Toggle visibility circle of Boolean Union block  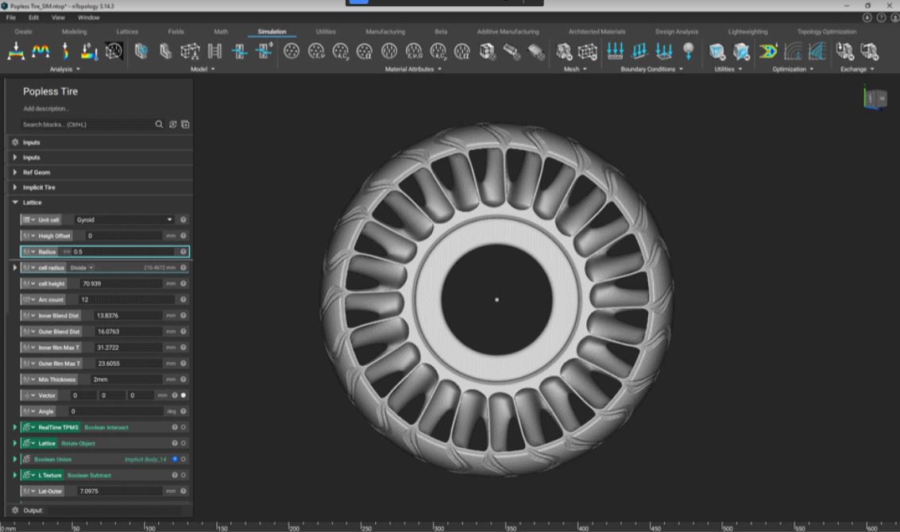pyautogui.click(x=183, y=459)
